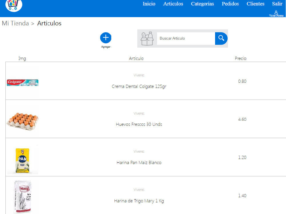
Task: Click the Articulo column header
Action: [136, 58]
